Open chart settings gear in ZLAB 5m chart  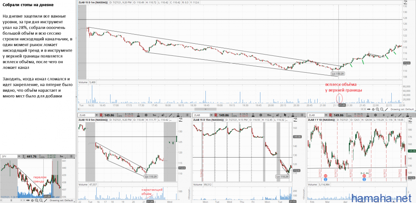pos(146,115)
